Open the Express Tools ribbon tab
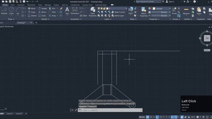 point(87,5)
